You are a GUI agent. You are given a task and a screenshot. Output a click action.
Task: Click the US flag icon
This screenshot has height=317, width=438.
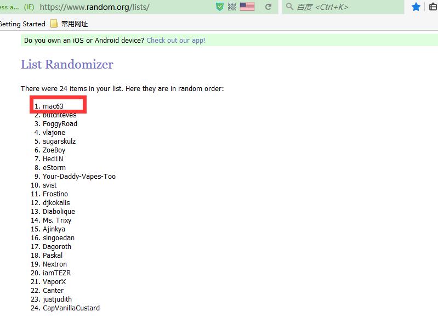247,7
